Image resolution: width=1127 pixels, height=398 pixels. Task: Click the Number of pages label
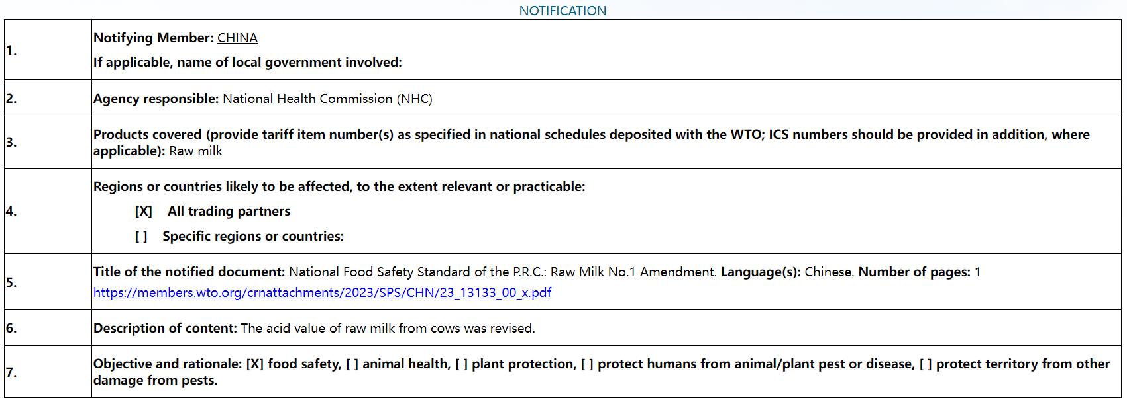click(914, 272)
